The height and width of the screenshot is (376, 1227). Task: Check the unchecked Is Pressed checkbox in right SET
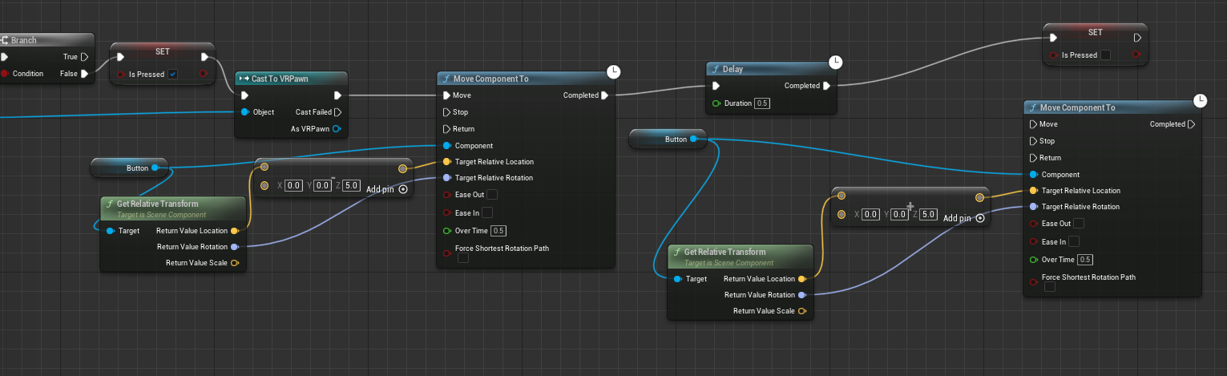[1105, 55]
